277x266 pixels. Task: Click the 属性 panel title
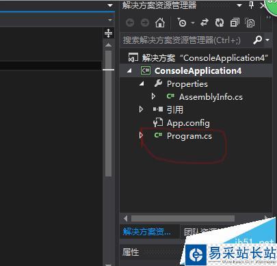coord(131,252)
